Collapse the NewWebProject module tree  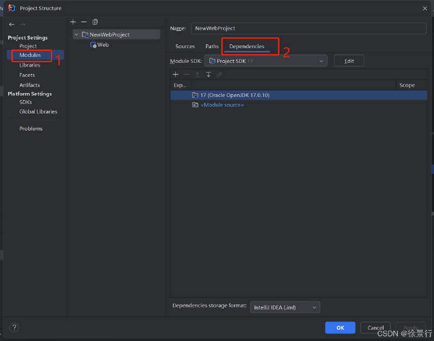pos(76,35)
